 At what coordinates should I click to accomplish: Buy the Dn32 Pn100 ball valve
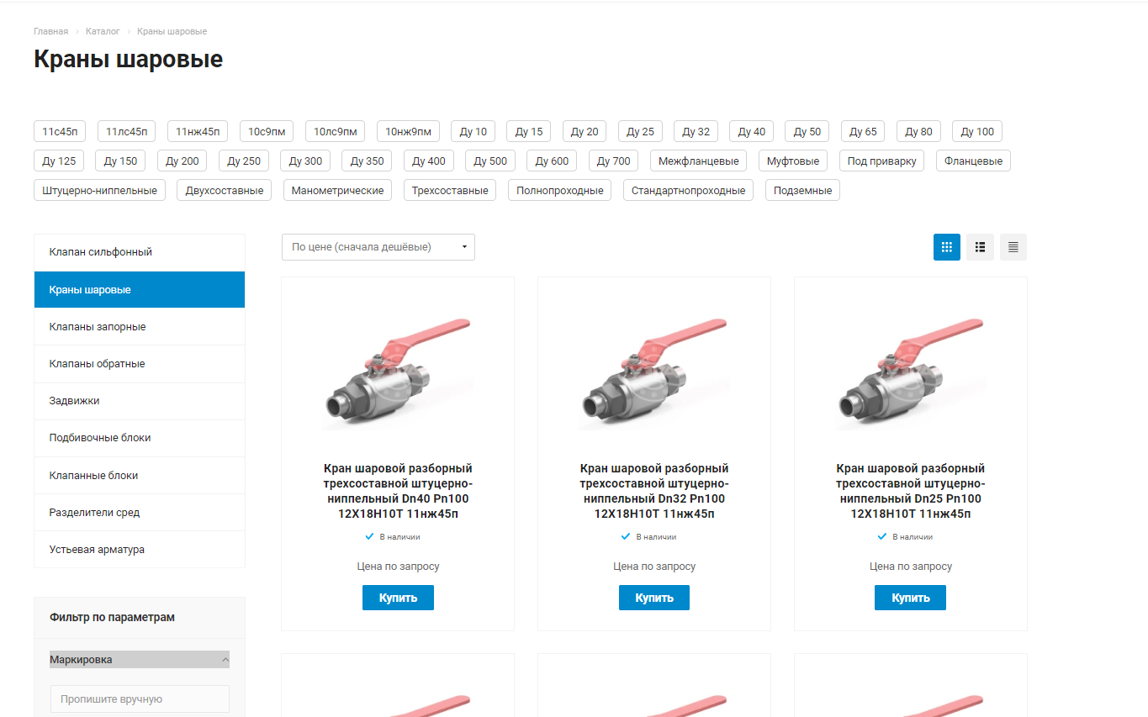pyautogui.click(x=654, y=598)
